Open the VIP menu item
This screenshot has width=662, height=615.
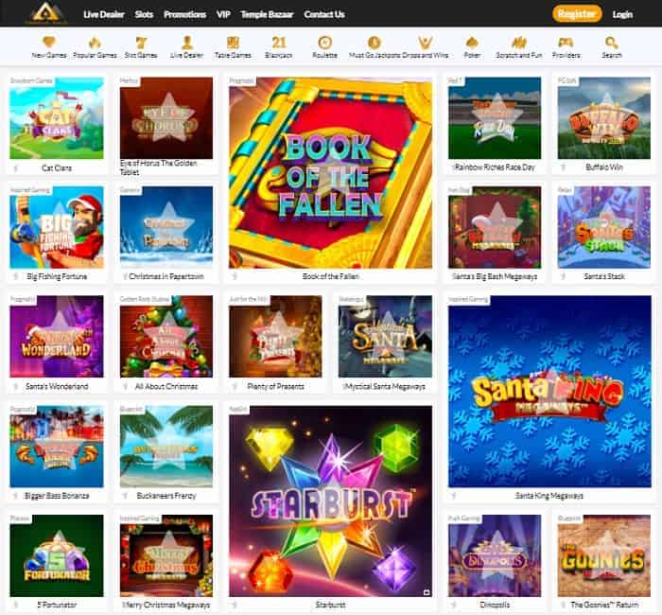[x=223, y=14]
